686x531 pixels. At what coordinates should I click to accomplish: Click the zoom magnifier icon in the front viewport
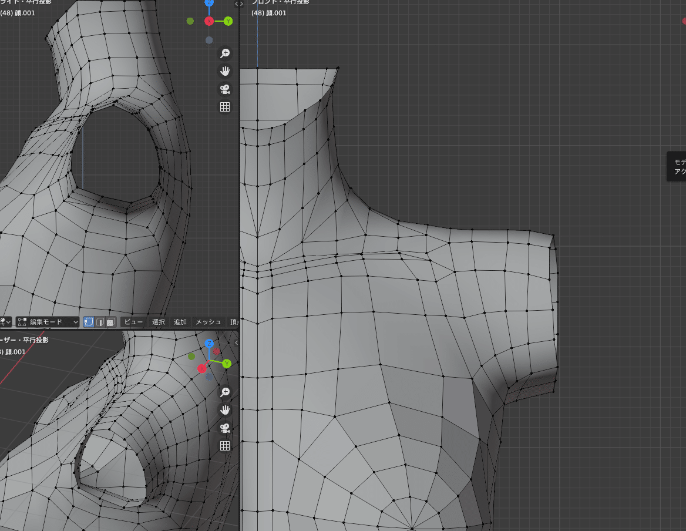point(225,53)
